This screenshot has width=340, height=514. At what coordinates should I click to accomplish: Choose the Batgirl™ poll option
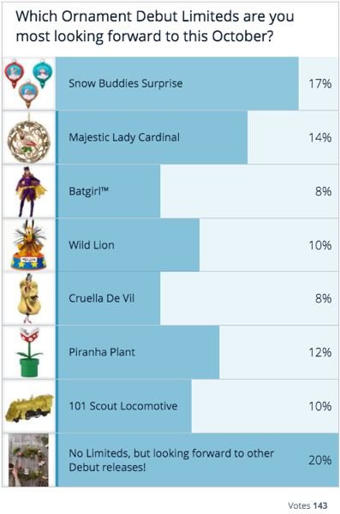[x=197, y=191]
